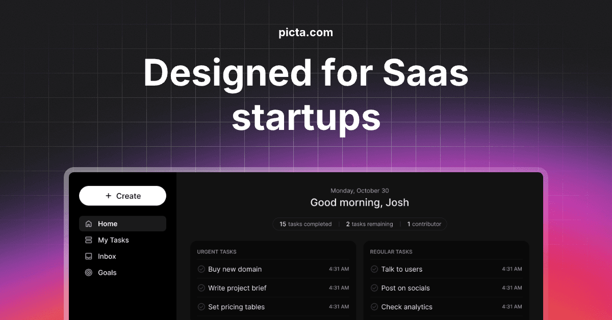Go to the Inbox section
The height and width of the screenshot is (320, 612).
[107, 256]
